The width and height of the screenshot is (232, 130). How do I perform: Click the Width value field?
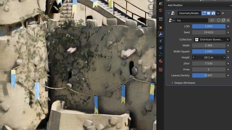pyautogui.click(x=209, y=45)
